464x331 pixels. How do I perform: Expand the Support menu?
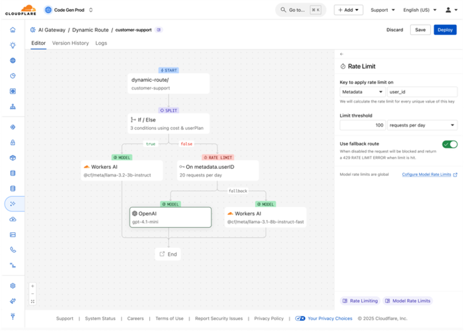pos(383,10)
